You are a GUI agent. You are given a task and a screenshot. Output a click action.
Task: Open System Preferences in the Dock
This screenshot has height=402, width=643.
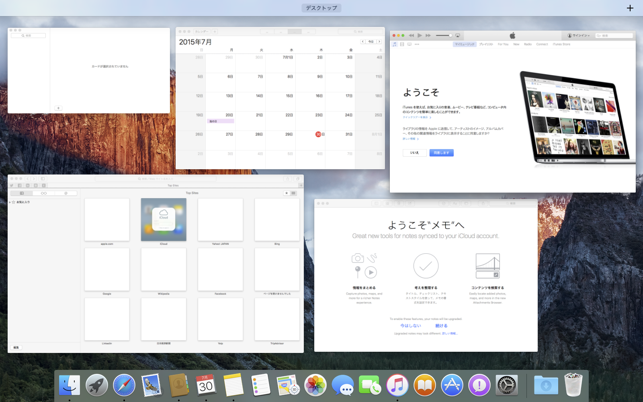coord(507,385)
